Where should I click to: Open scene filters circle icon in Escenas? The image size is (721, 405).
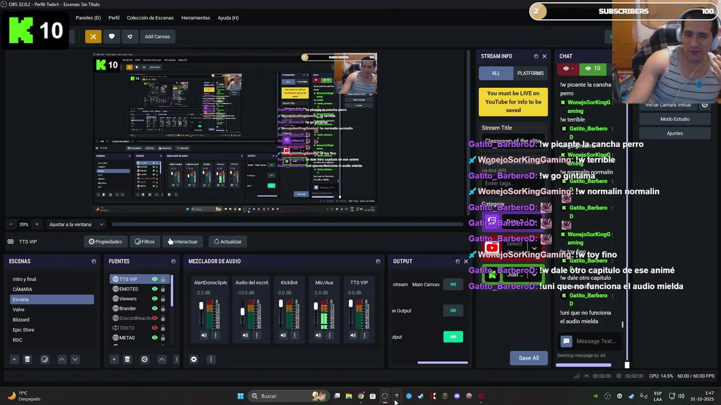[x=44, y=359]
